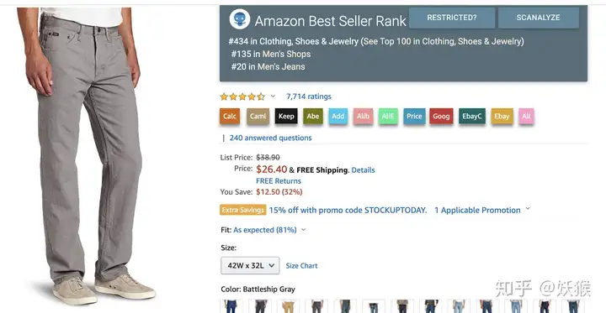Image resolution: width=606 pixels, height=313 pixels.
Task: Click the RESTRICTED? button
Action: 452,18
